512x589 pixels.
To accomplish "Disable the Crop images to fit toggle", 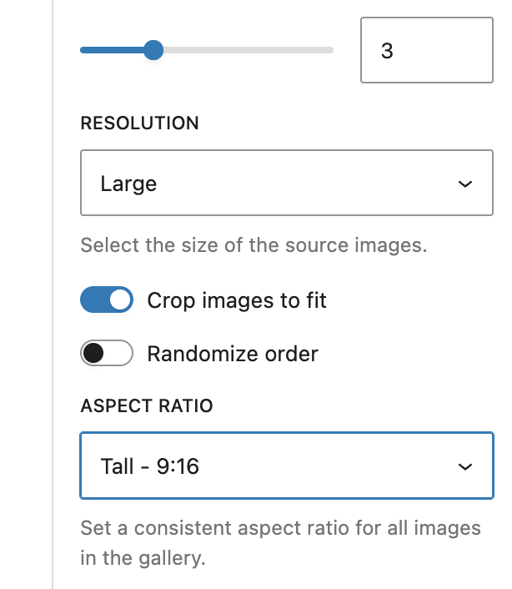I will [107, 300].
